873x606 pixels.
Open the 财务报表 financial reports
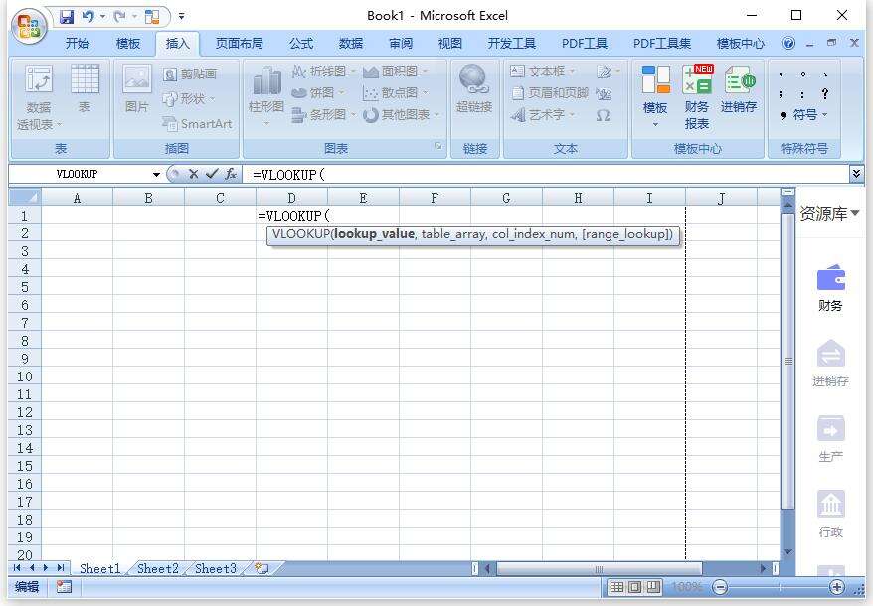(x=696, y=97)
